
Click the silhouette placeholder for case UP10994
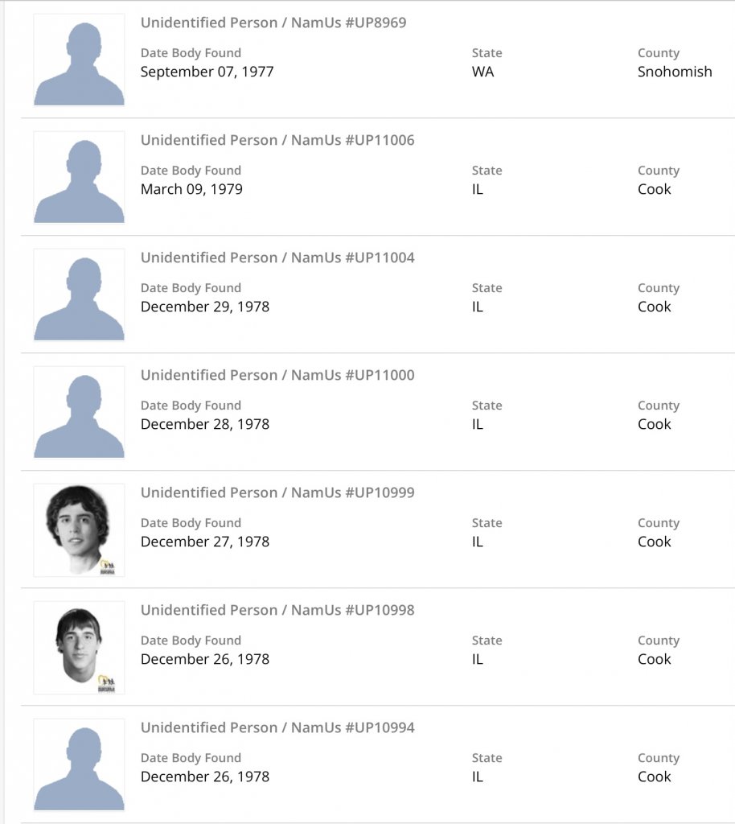point(79,764)
